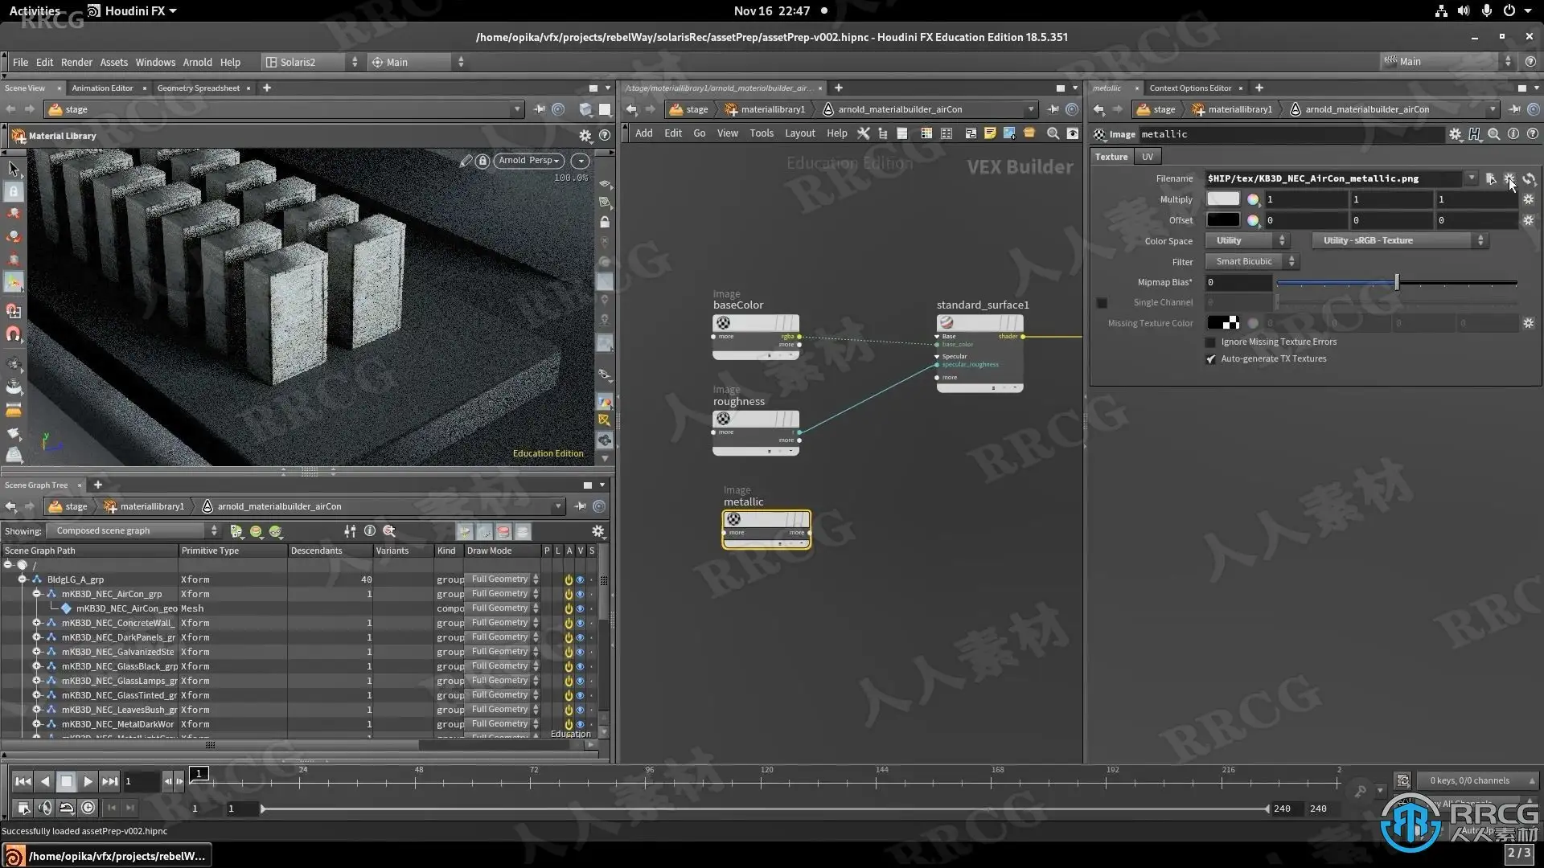1544x868 pixels.
Task: Switch to the UV tab
Action: coord(1147,157)
